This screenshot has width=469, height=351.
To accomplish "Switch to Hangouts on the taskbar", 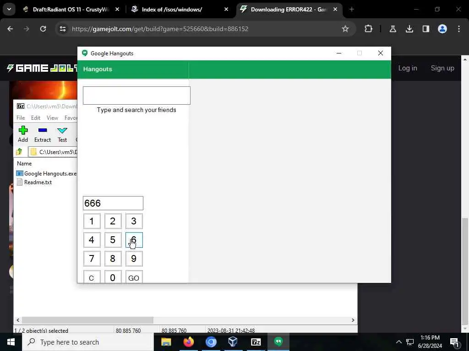I will [278, 342].
